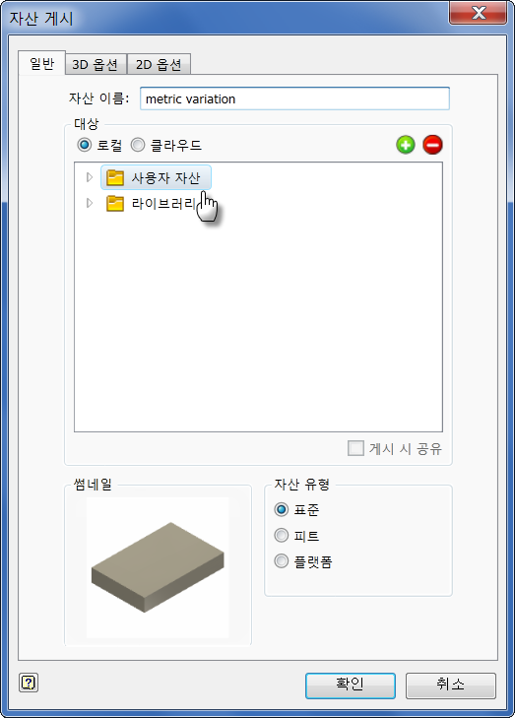
Task: Choose 피트 asset type
Action: coord(281,535)
